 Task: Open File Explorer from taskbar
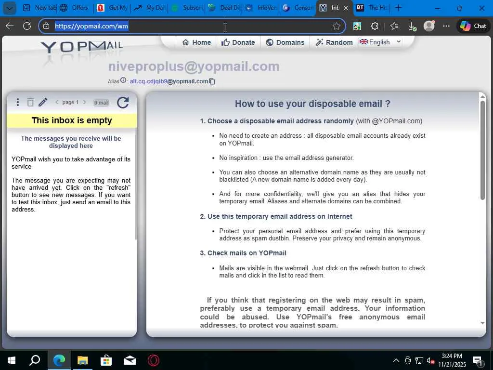pos(82,360)
